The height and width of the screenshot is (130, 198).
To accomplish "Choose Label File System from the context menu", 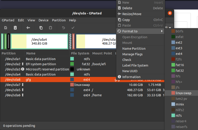I will [135, 66].
